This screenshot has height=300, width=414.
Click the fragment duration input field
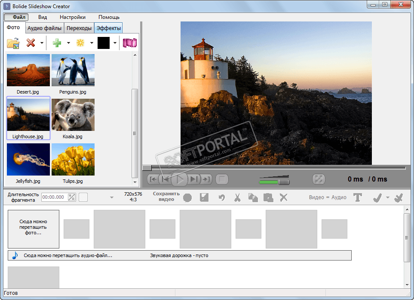tap(55, 197)
